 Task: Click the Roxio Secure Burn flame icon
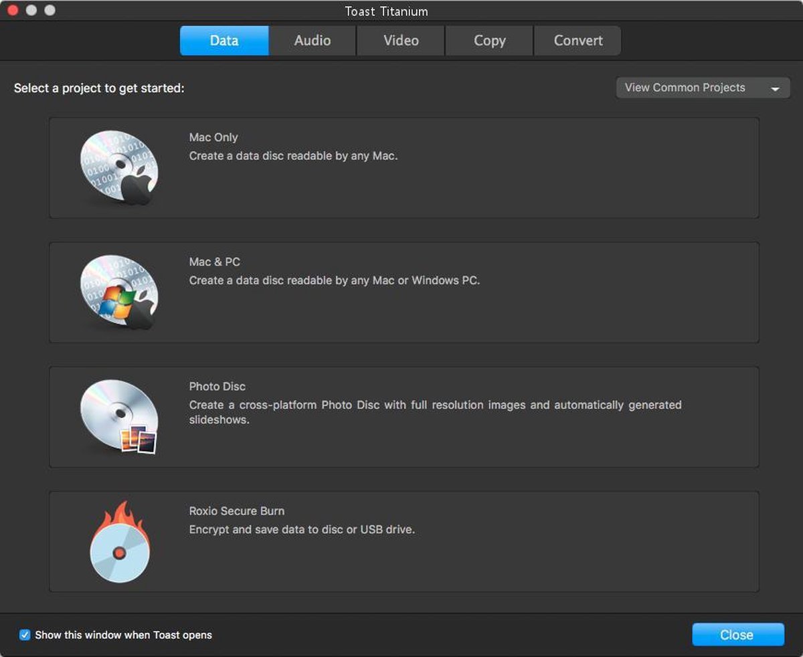pyautogui.click(x=120, y=542)
